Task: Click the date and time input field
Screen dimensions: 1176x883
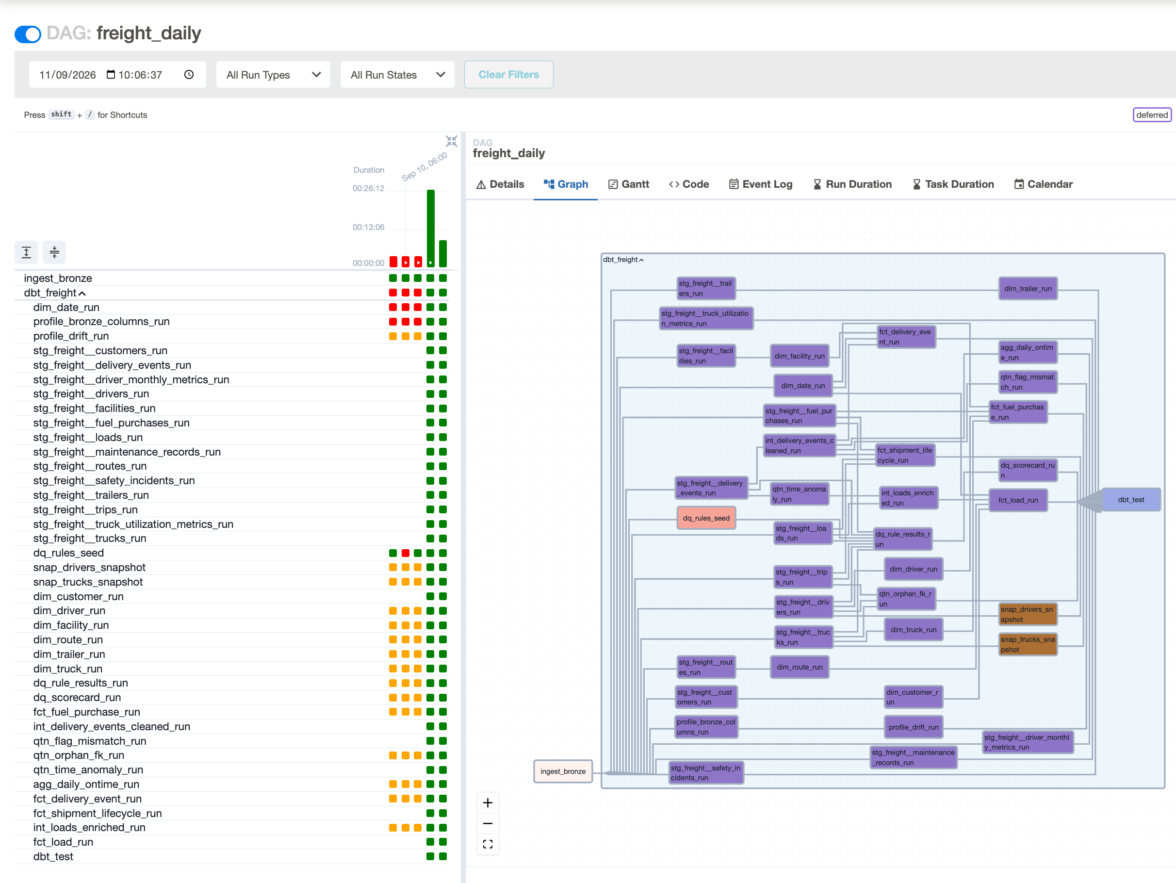Action: (x=117, y=74)
